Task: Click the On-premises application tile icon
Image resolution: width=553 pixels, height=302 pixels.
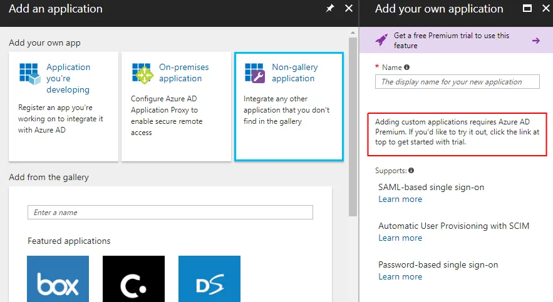Action: [143, 74]
